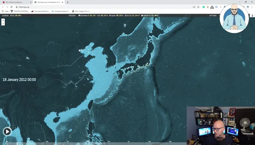
Task: Open the printer-like extension icon
Action: click(212, 7)
